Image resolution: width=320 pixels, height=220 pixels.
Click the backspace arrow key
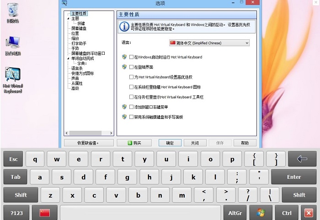[302, 159]
